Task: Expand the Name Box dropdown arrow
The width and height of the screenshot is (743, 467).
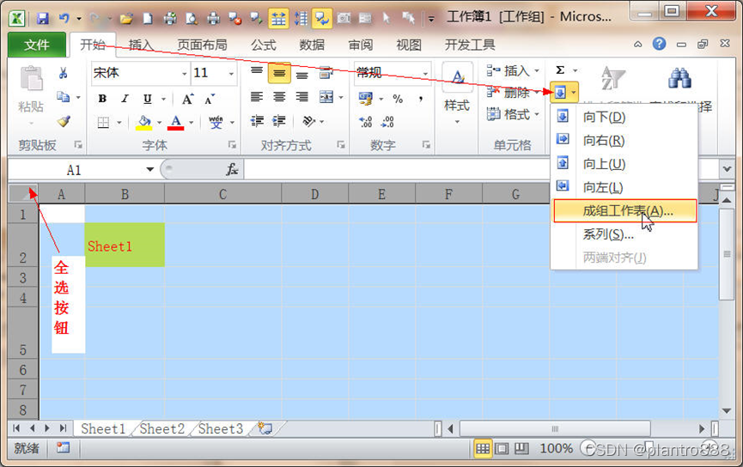Action: [x=150, y=169]
